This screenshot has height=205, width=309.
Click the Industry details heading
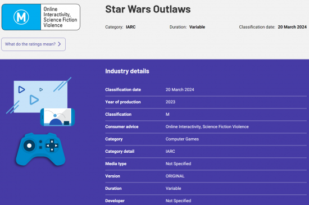127,71
